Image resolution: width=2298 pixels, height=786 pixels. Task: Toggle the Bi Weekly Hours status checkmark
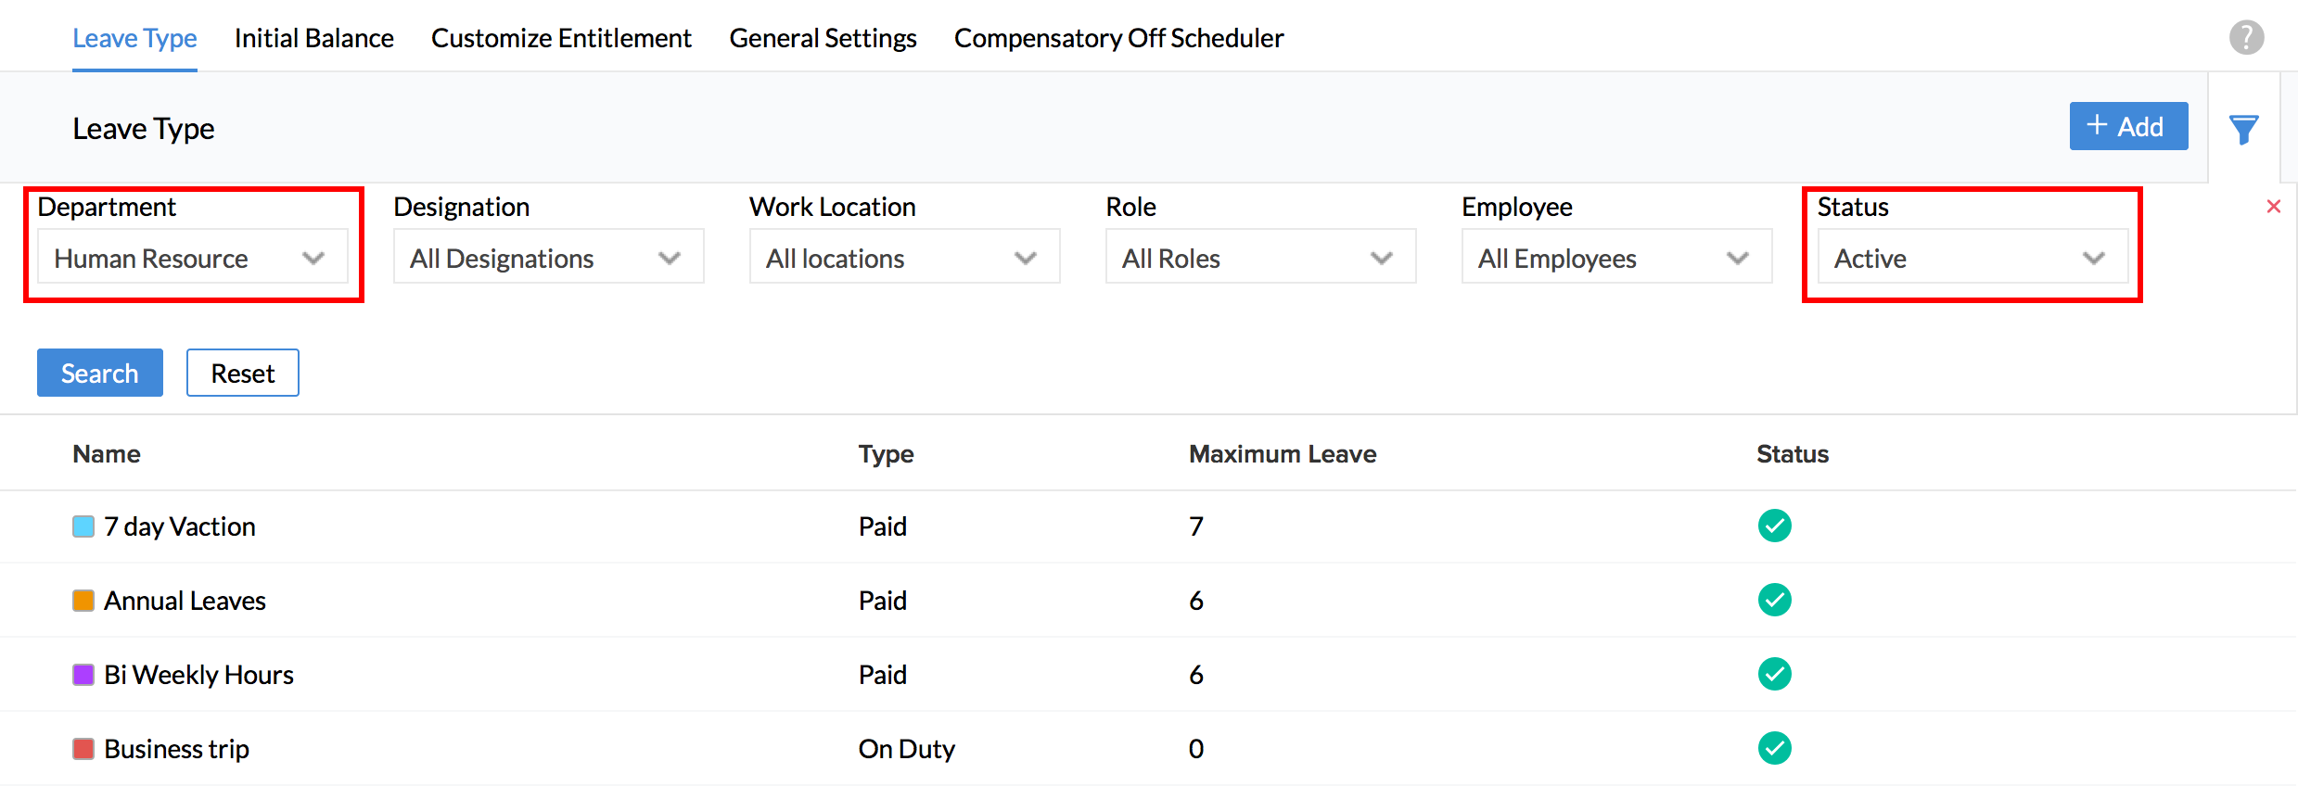(x=1774, y=674)
